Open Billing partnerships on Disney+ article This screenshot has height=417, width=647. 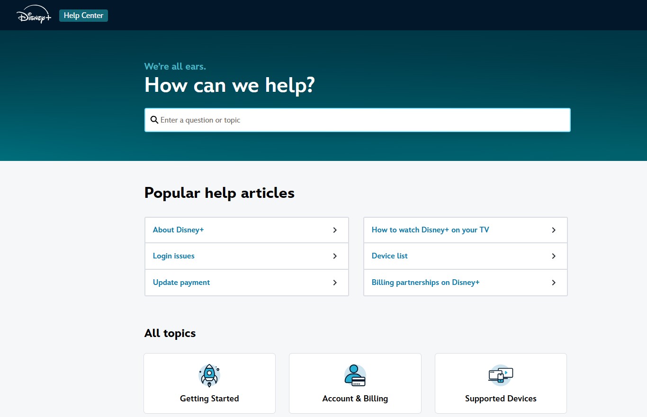[466, 283]
